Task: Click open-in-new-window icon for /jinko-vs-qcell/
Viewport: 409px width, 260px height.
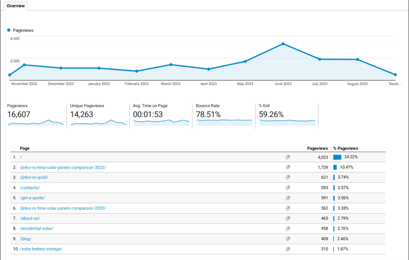Action: point(288,178)
